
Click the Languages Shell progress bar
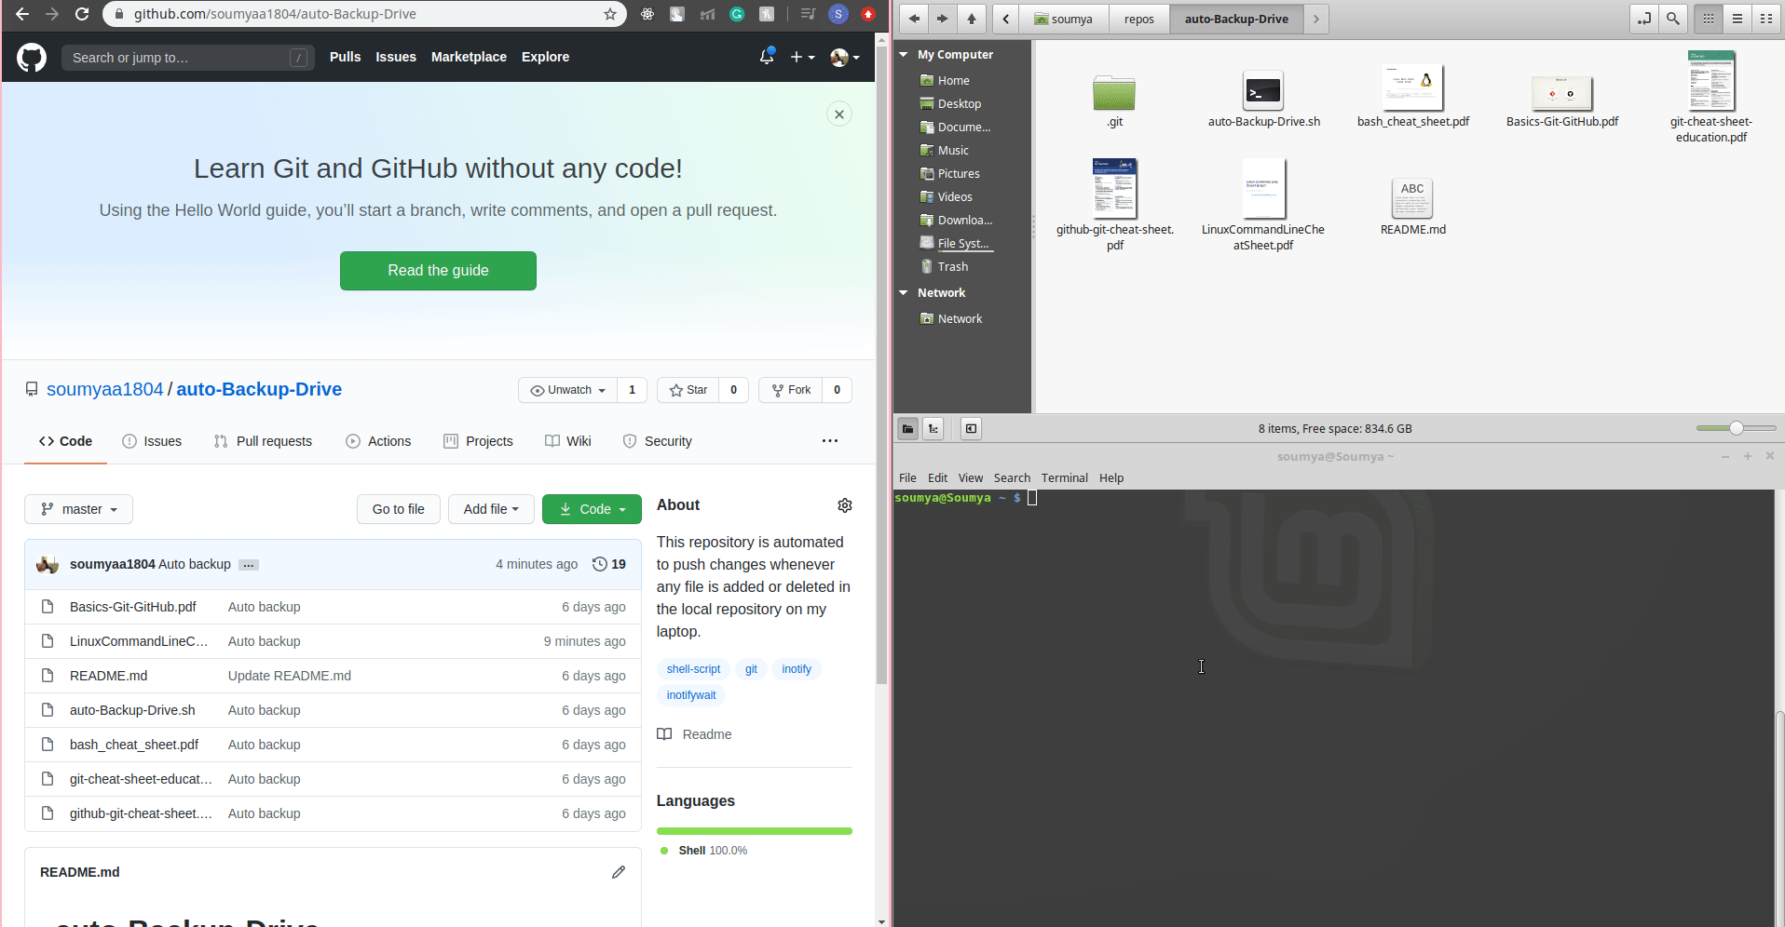[x=755, y=831]
